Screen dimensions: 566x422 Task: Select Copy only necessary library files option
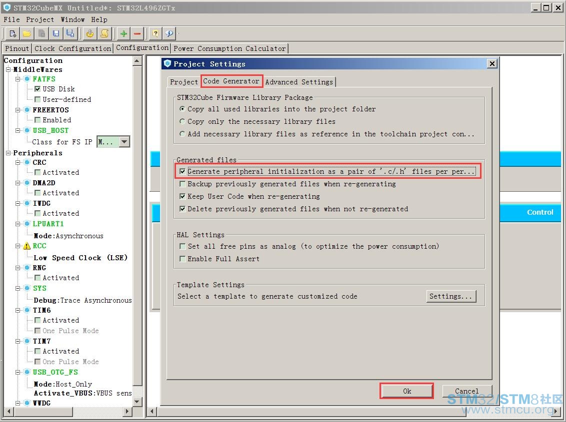click(x=182, y=121)
